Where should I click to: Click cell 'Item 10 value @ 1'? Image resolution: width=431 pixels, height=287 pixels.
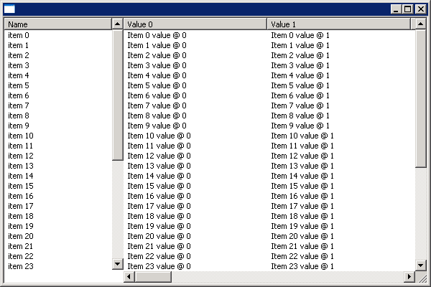pyautogui.click(x=302, y=136)
